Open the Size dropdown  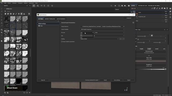[x=109, y=36]
